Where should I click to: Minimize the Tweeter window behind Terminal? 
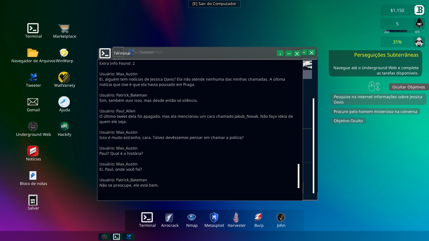pyautogui.click(x=304, y=52)
